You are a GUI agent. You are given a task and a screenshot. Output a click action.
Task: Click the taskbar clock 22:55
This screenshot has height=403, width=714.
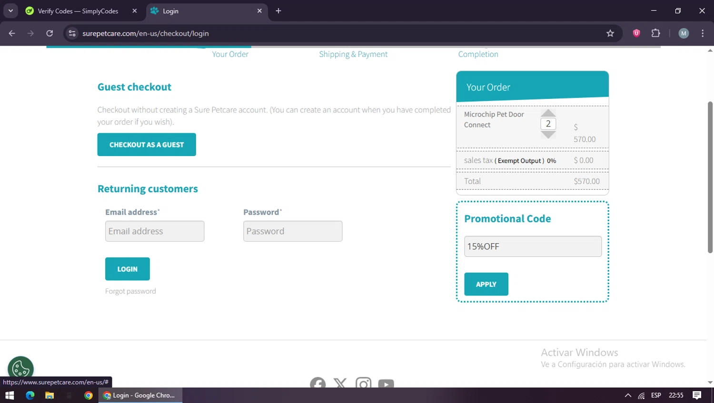coord(676,395)
